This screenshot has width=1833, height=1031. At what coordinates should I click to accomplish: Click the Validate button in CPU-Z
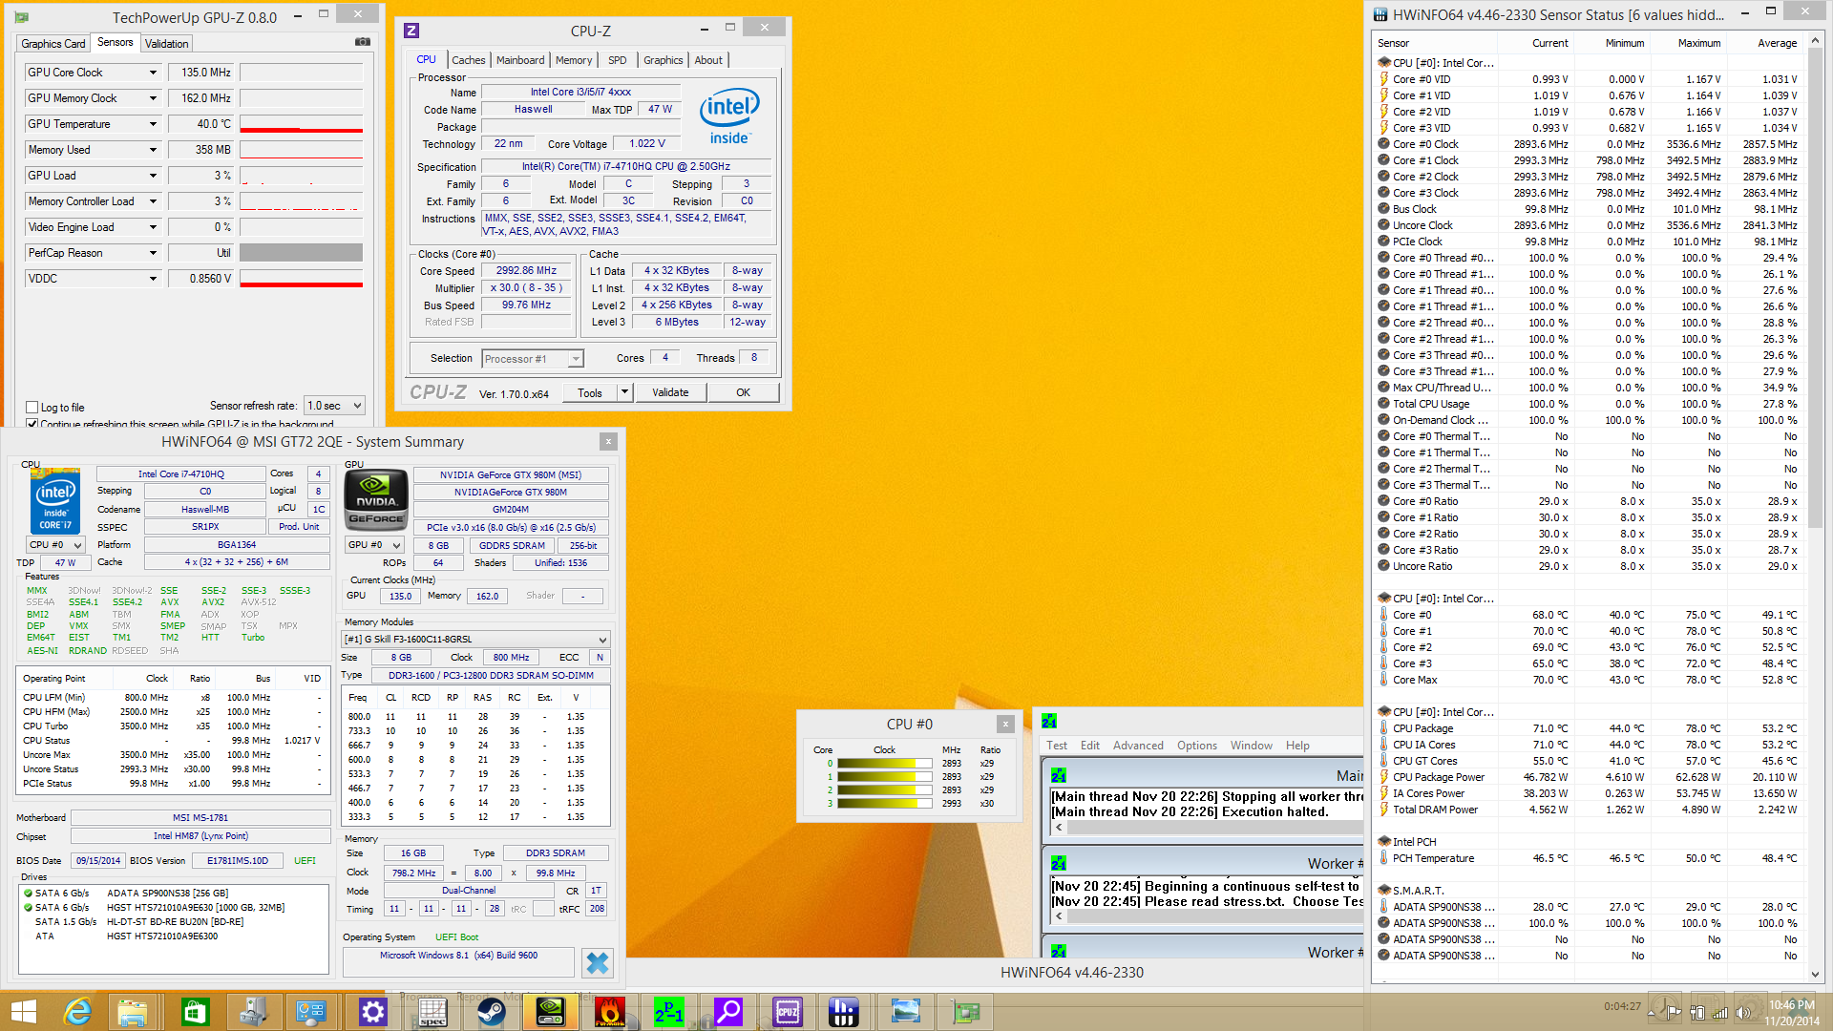click(670, 392)
